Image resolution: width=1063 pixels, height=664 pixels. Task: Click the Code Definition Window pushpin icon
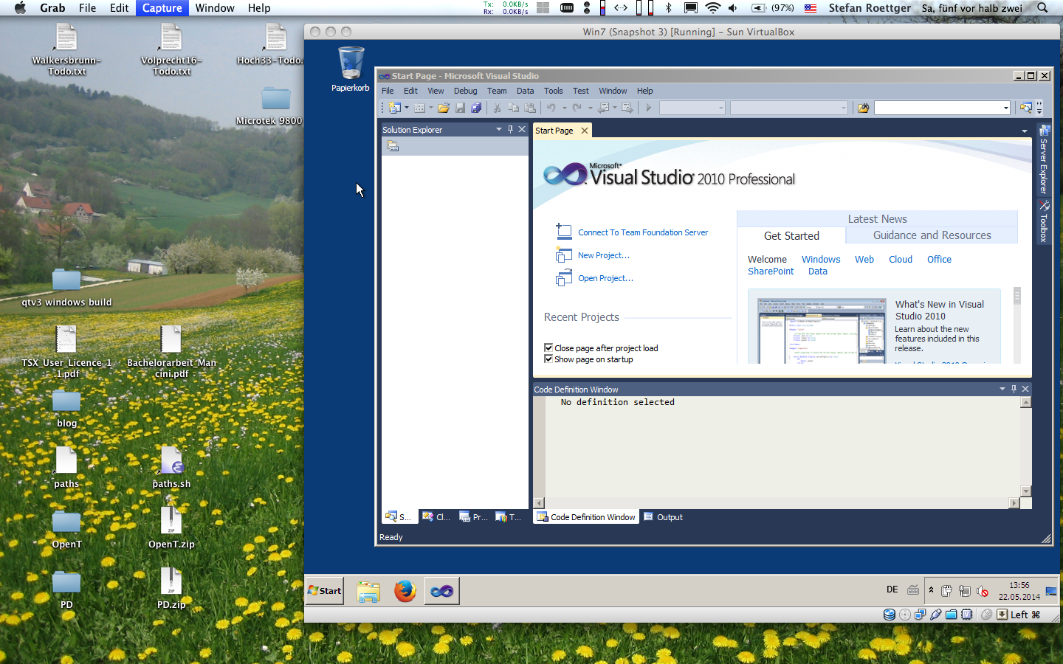1014,389
